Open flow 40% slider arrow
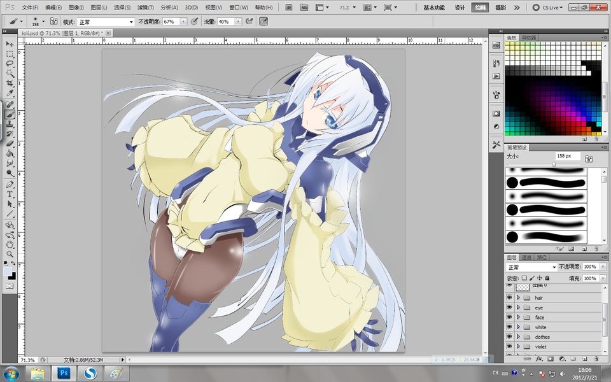Image resolution: width=611 pixels, height=382 pixels. tap(237, 22)
